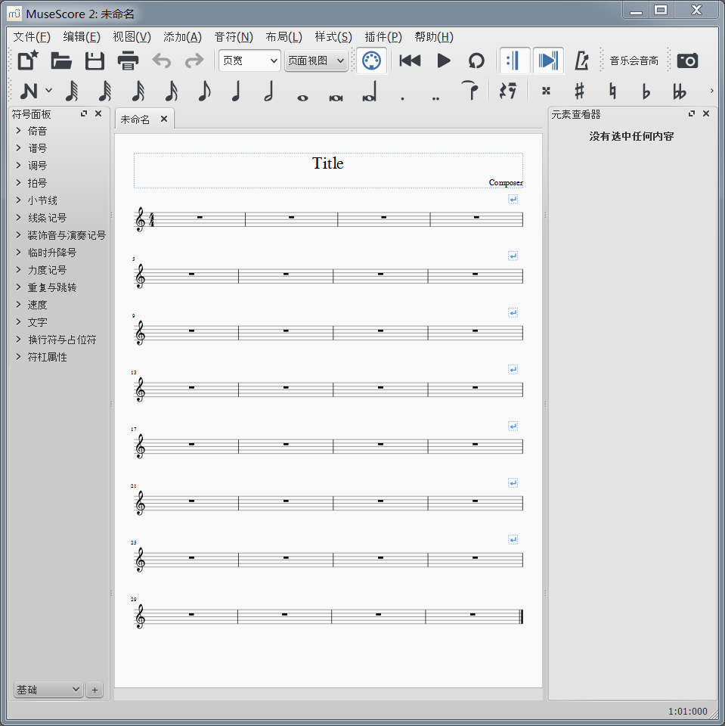Start playback with the play button
Image resolution: width=725 pixels, height=726 pixels.
tap(444, 61)
